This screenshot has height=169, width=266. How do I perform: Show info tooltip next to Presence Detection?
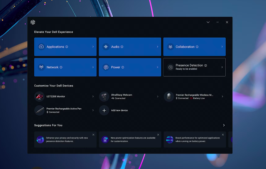tap(205, 65)
